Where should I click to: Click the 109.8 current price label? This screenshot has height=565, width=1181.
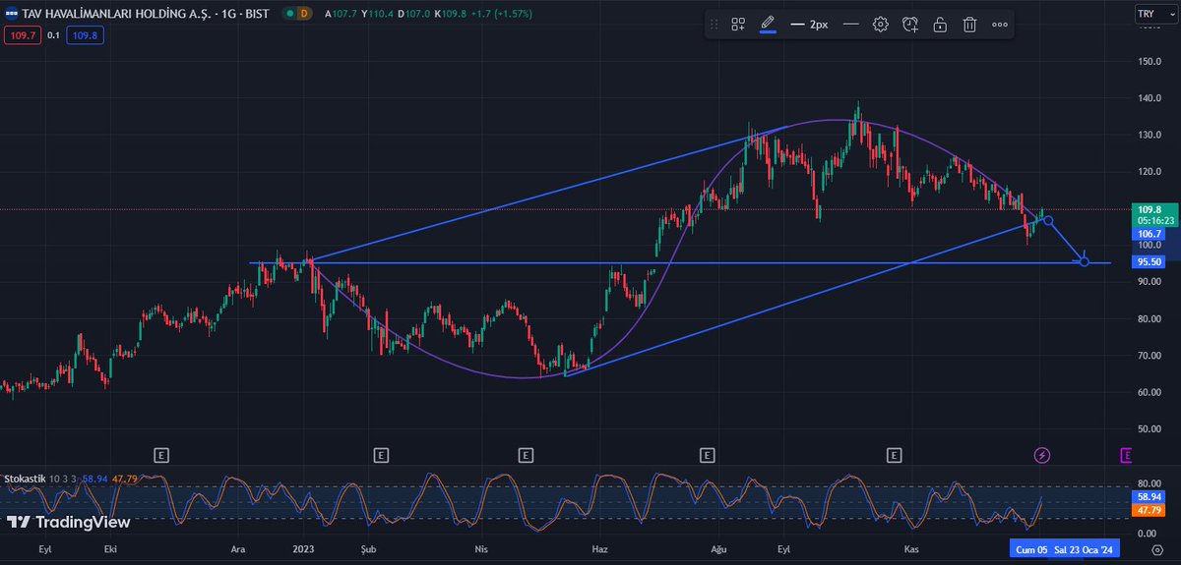(1150, 210)
